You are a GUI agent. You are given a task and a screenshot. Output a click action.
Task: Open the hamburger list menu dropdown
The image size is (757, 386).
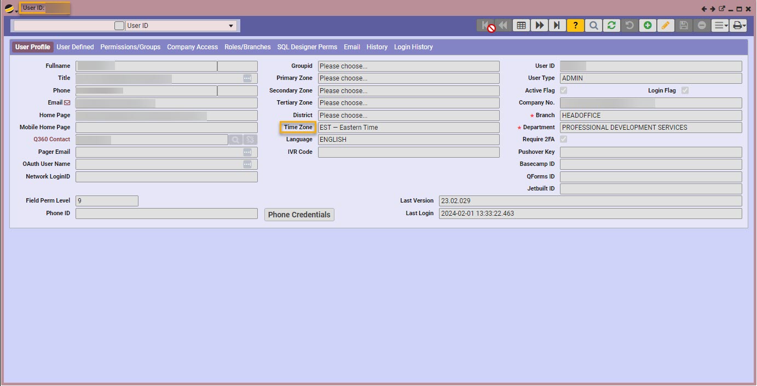[720, 26]
